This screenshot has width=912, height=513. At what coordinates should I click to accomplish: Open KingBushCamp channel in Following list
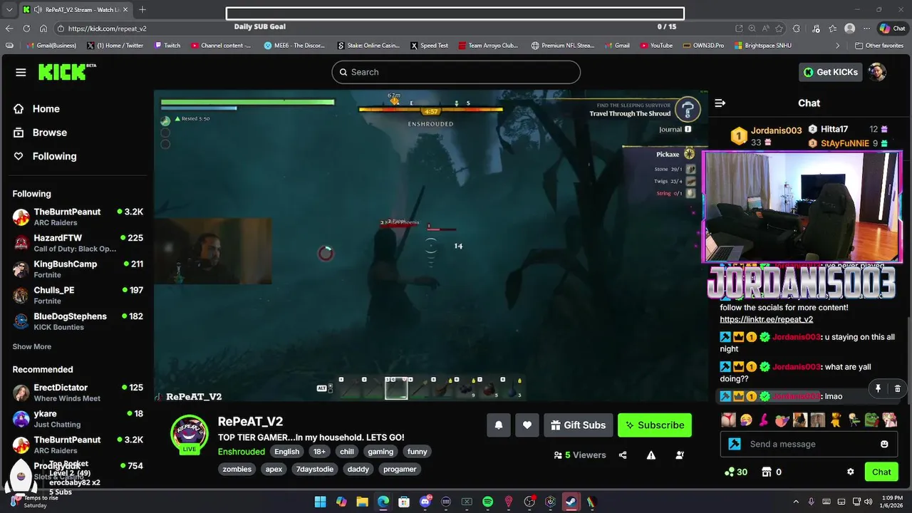coord(78,269)
